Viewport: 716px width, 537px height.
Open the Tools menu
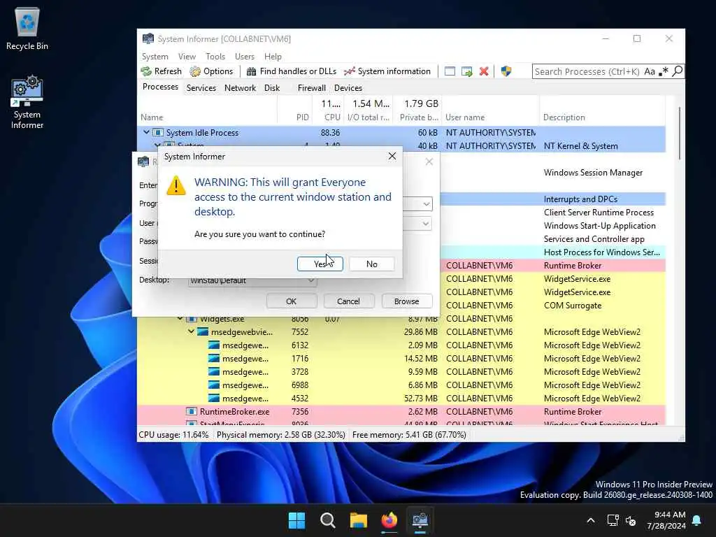215,57
